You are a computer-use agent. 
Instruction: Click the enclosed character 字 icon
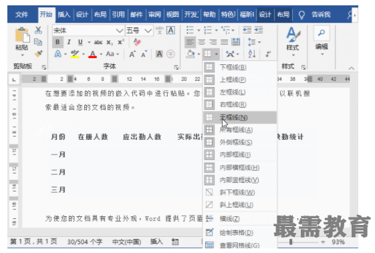[170, 54]
